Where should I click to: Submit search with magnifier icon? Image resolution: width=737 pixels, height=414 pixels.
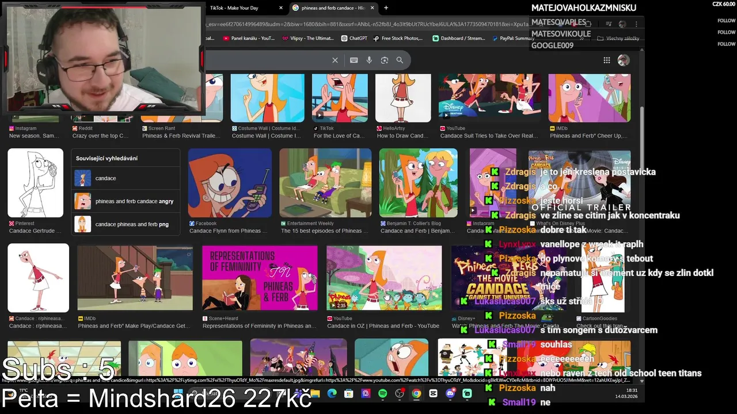[x=400, y=60]
